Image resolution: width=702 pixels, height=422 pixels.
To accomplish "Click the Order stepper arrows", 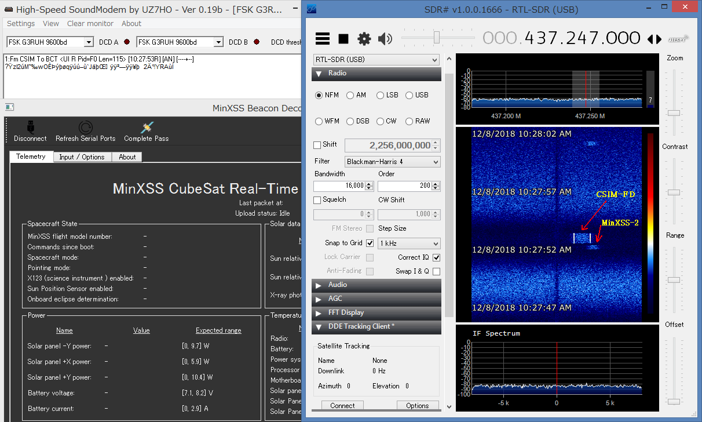I will click(x=436, y=186).
